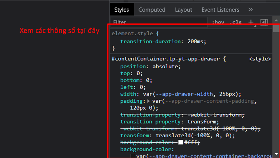
Task: Click the #contentContainer.tp-yt-app-drawer selector
Action: point(165,59)
